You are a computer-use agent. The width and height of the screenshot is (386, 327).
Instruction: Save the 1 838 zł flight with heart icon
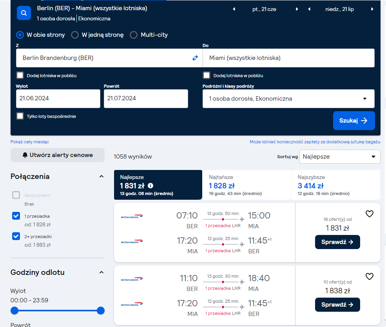[x=369, y=276]
